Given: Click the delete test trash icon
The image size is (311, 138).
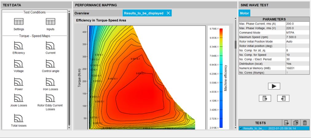Looking at the screenshot, I should 305,123.
